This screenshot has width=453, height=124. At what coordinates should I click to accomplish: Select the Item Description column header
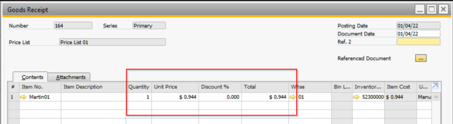pyautogui.click(x=93, y=87)
